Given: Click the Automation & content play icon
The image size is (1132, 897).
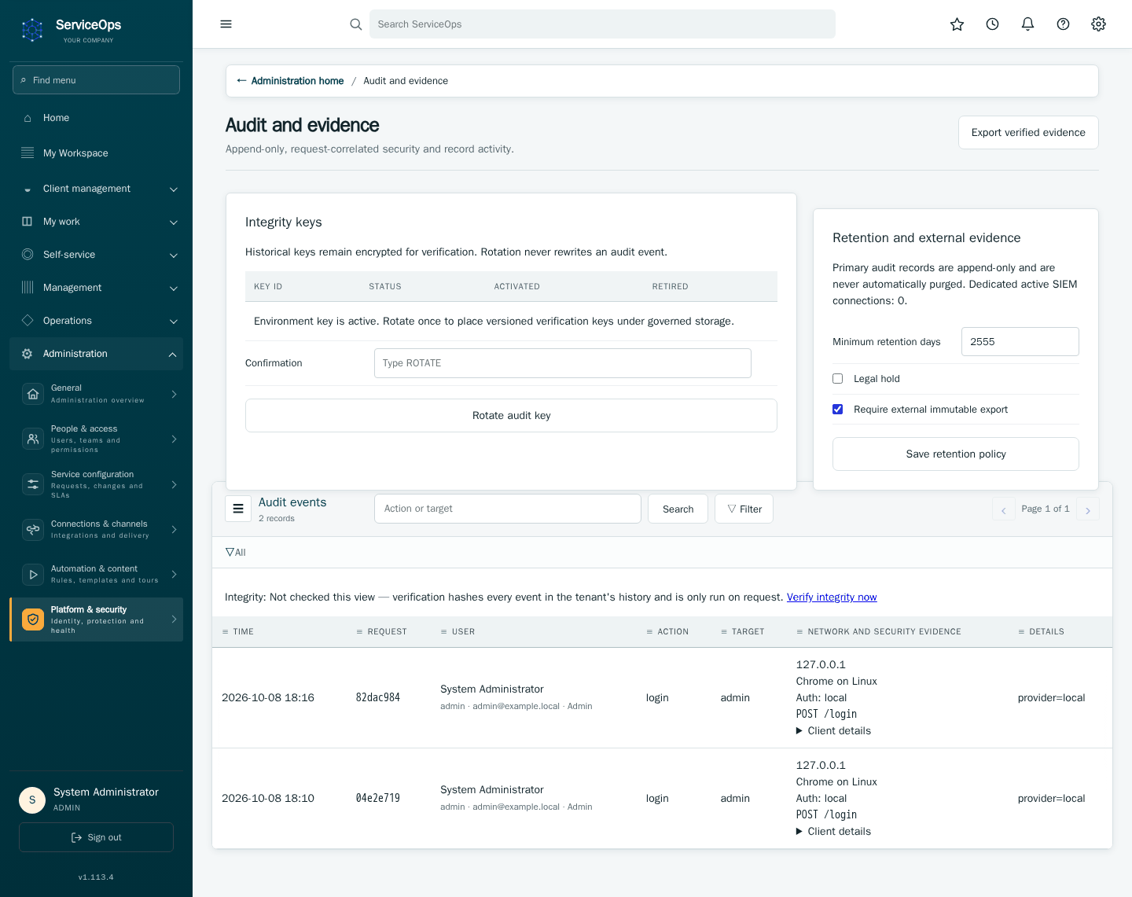Looking at the screenshot, I should pos(33,575).
